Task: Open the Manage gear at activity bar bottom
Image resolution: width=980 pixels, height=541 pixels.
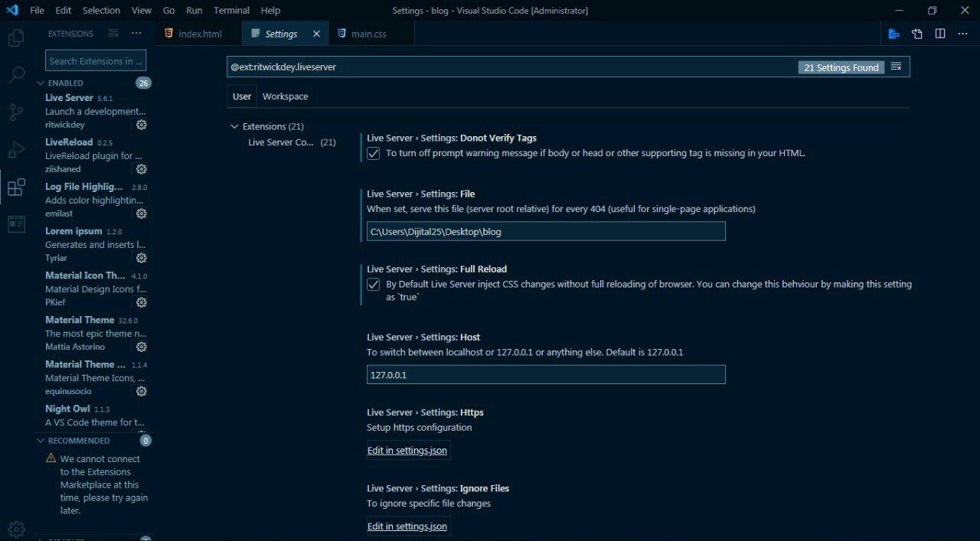Action: pos(16,529)
